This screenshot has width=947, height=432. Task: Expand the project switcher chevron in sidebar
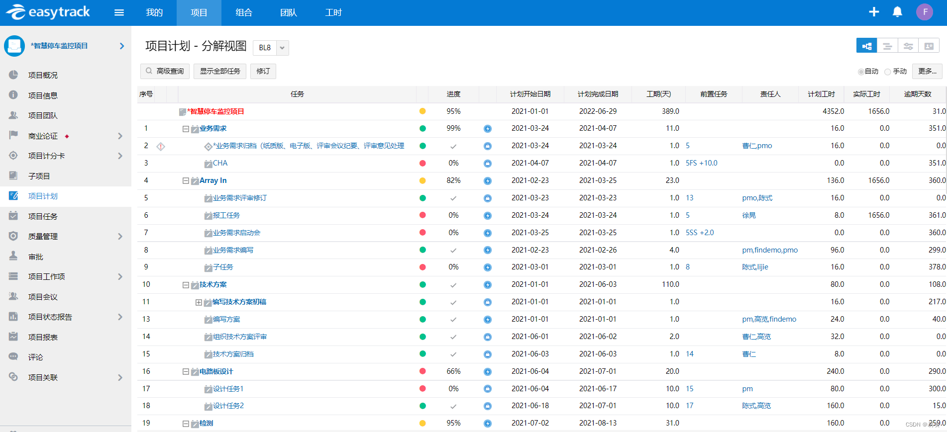point(122,46)
